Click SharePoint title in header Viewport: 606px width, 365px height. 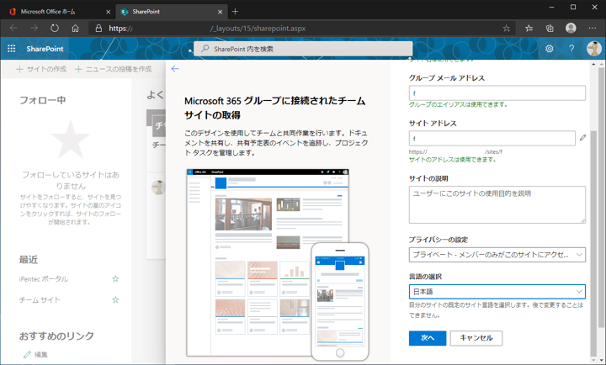click(x=45, y=49)
